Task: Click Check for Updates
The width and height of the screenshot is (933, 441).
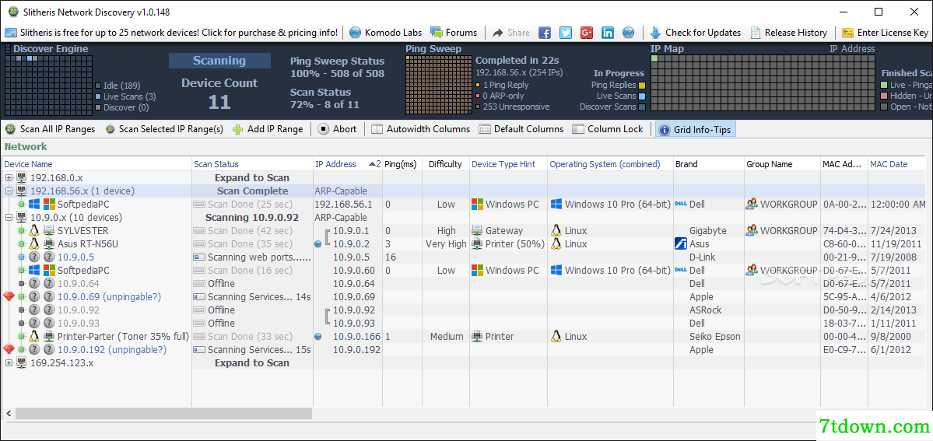Action: click(x=695, y=33)
